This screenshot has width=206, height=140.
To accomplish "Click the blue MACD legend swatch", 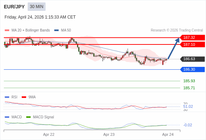I will 7,117.
